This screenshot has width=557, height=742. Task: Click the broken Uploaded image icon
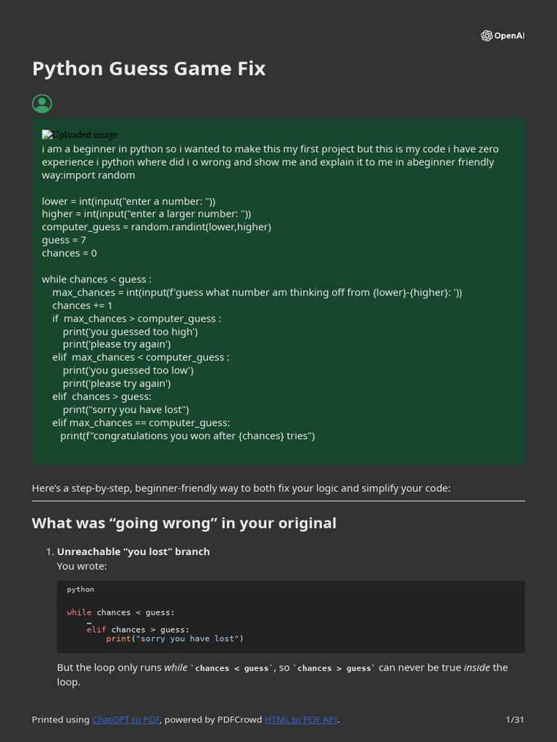46,135
